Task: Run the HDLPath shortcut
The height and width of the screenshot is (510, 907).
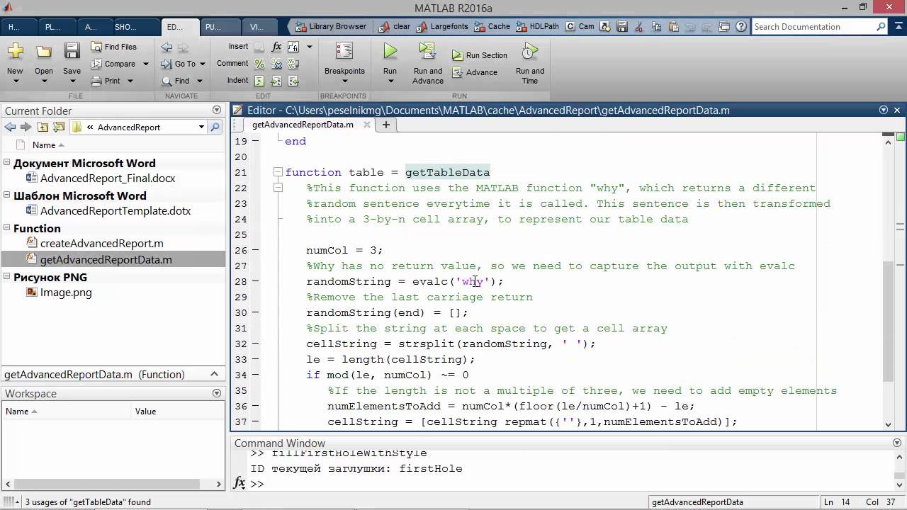Action: point(539,26)
